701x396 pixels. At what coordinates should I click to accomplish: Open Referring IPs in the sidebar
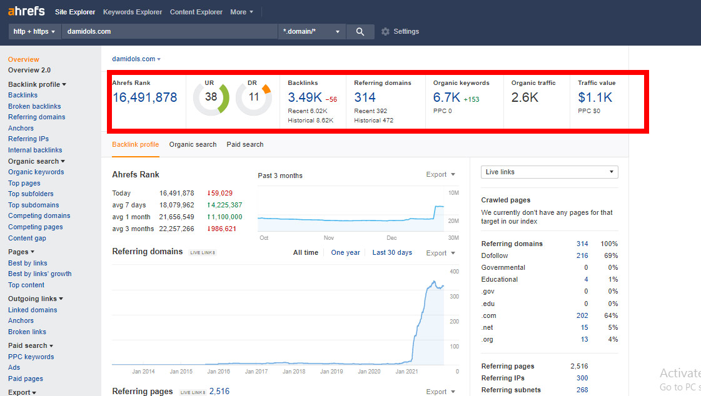tap(28, 139)
